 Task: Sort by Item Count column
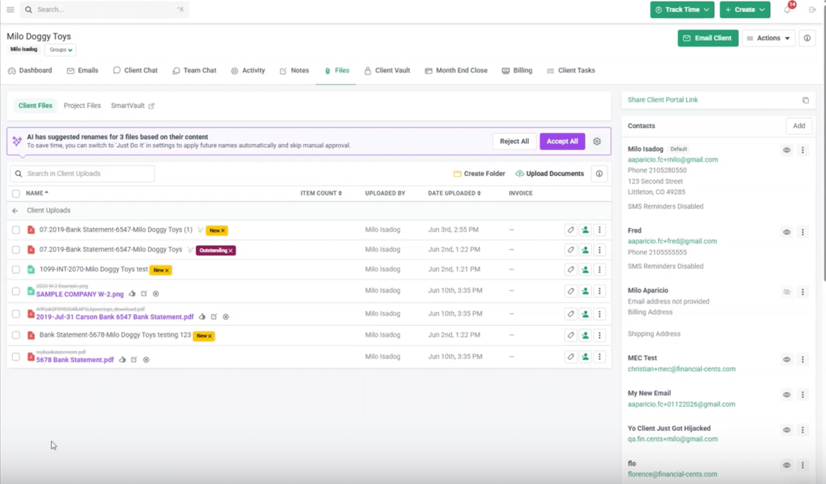tap(321, 193)
